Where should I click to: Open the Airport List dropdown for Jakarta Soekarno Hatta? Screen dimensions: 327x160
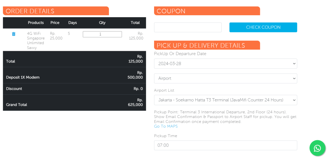225,100
